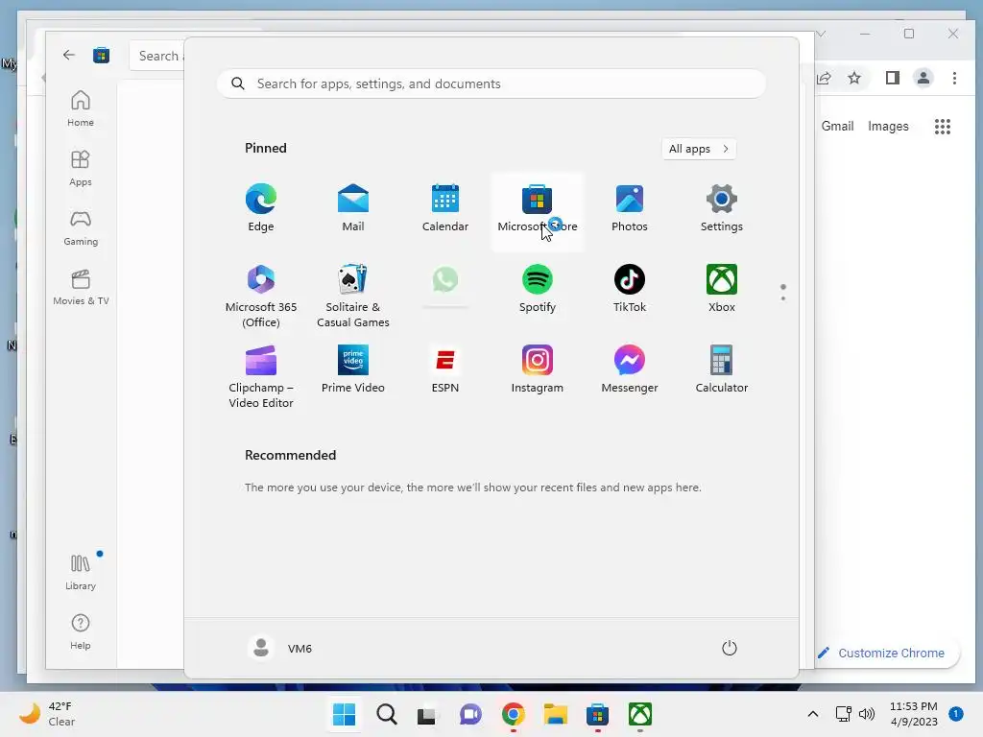Launch Instagram
This screenshot has width=983, height=737.
[538, 369]
